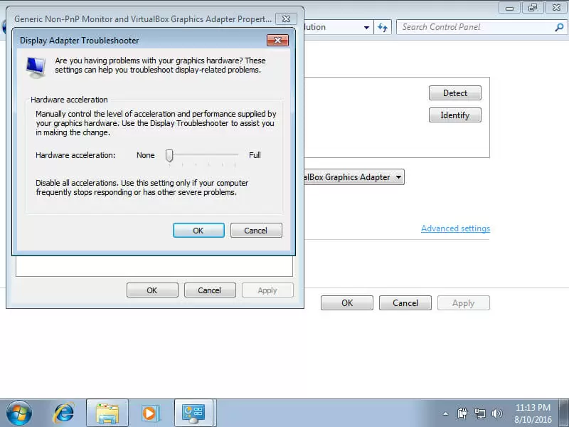Select the Control Panel taskbar item
The image size is (569, 427).
pos(193,413)
